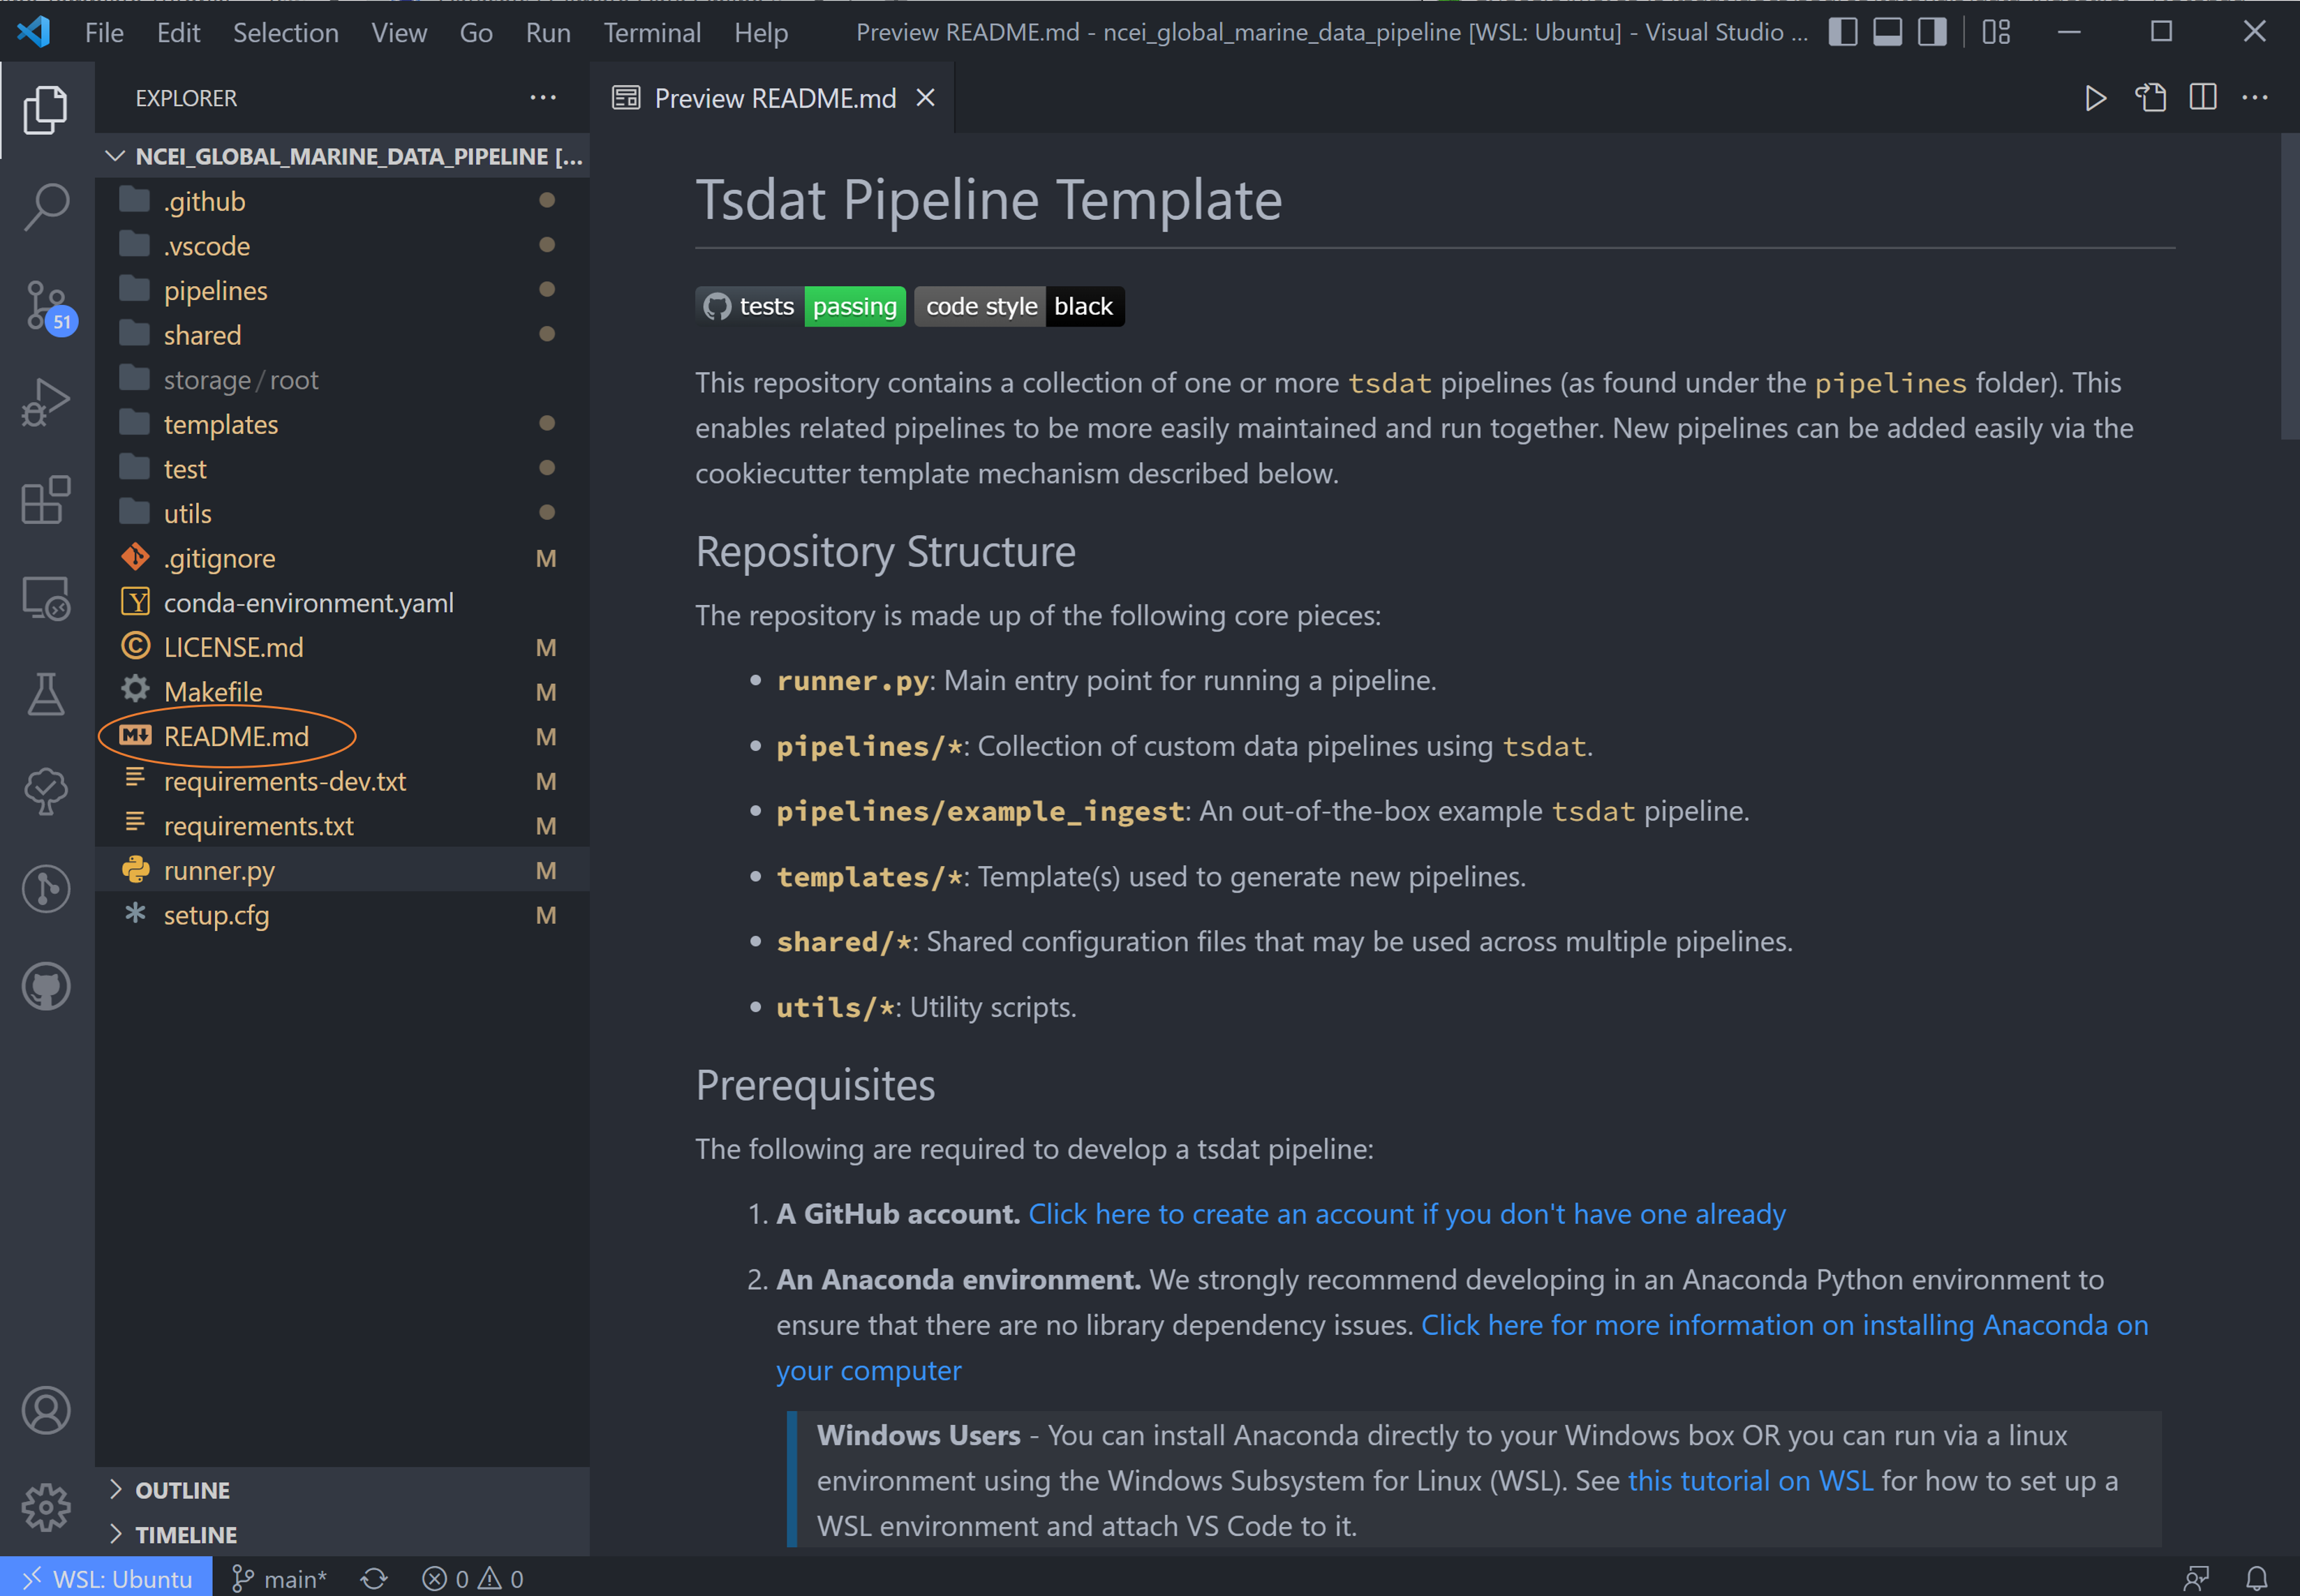
Task: Open the Go menu
Action: [476, 33]
